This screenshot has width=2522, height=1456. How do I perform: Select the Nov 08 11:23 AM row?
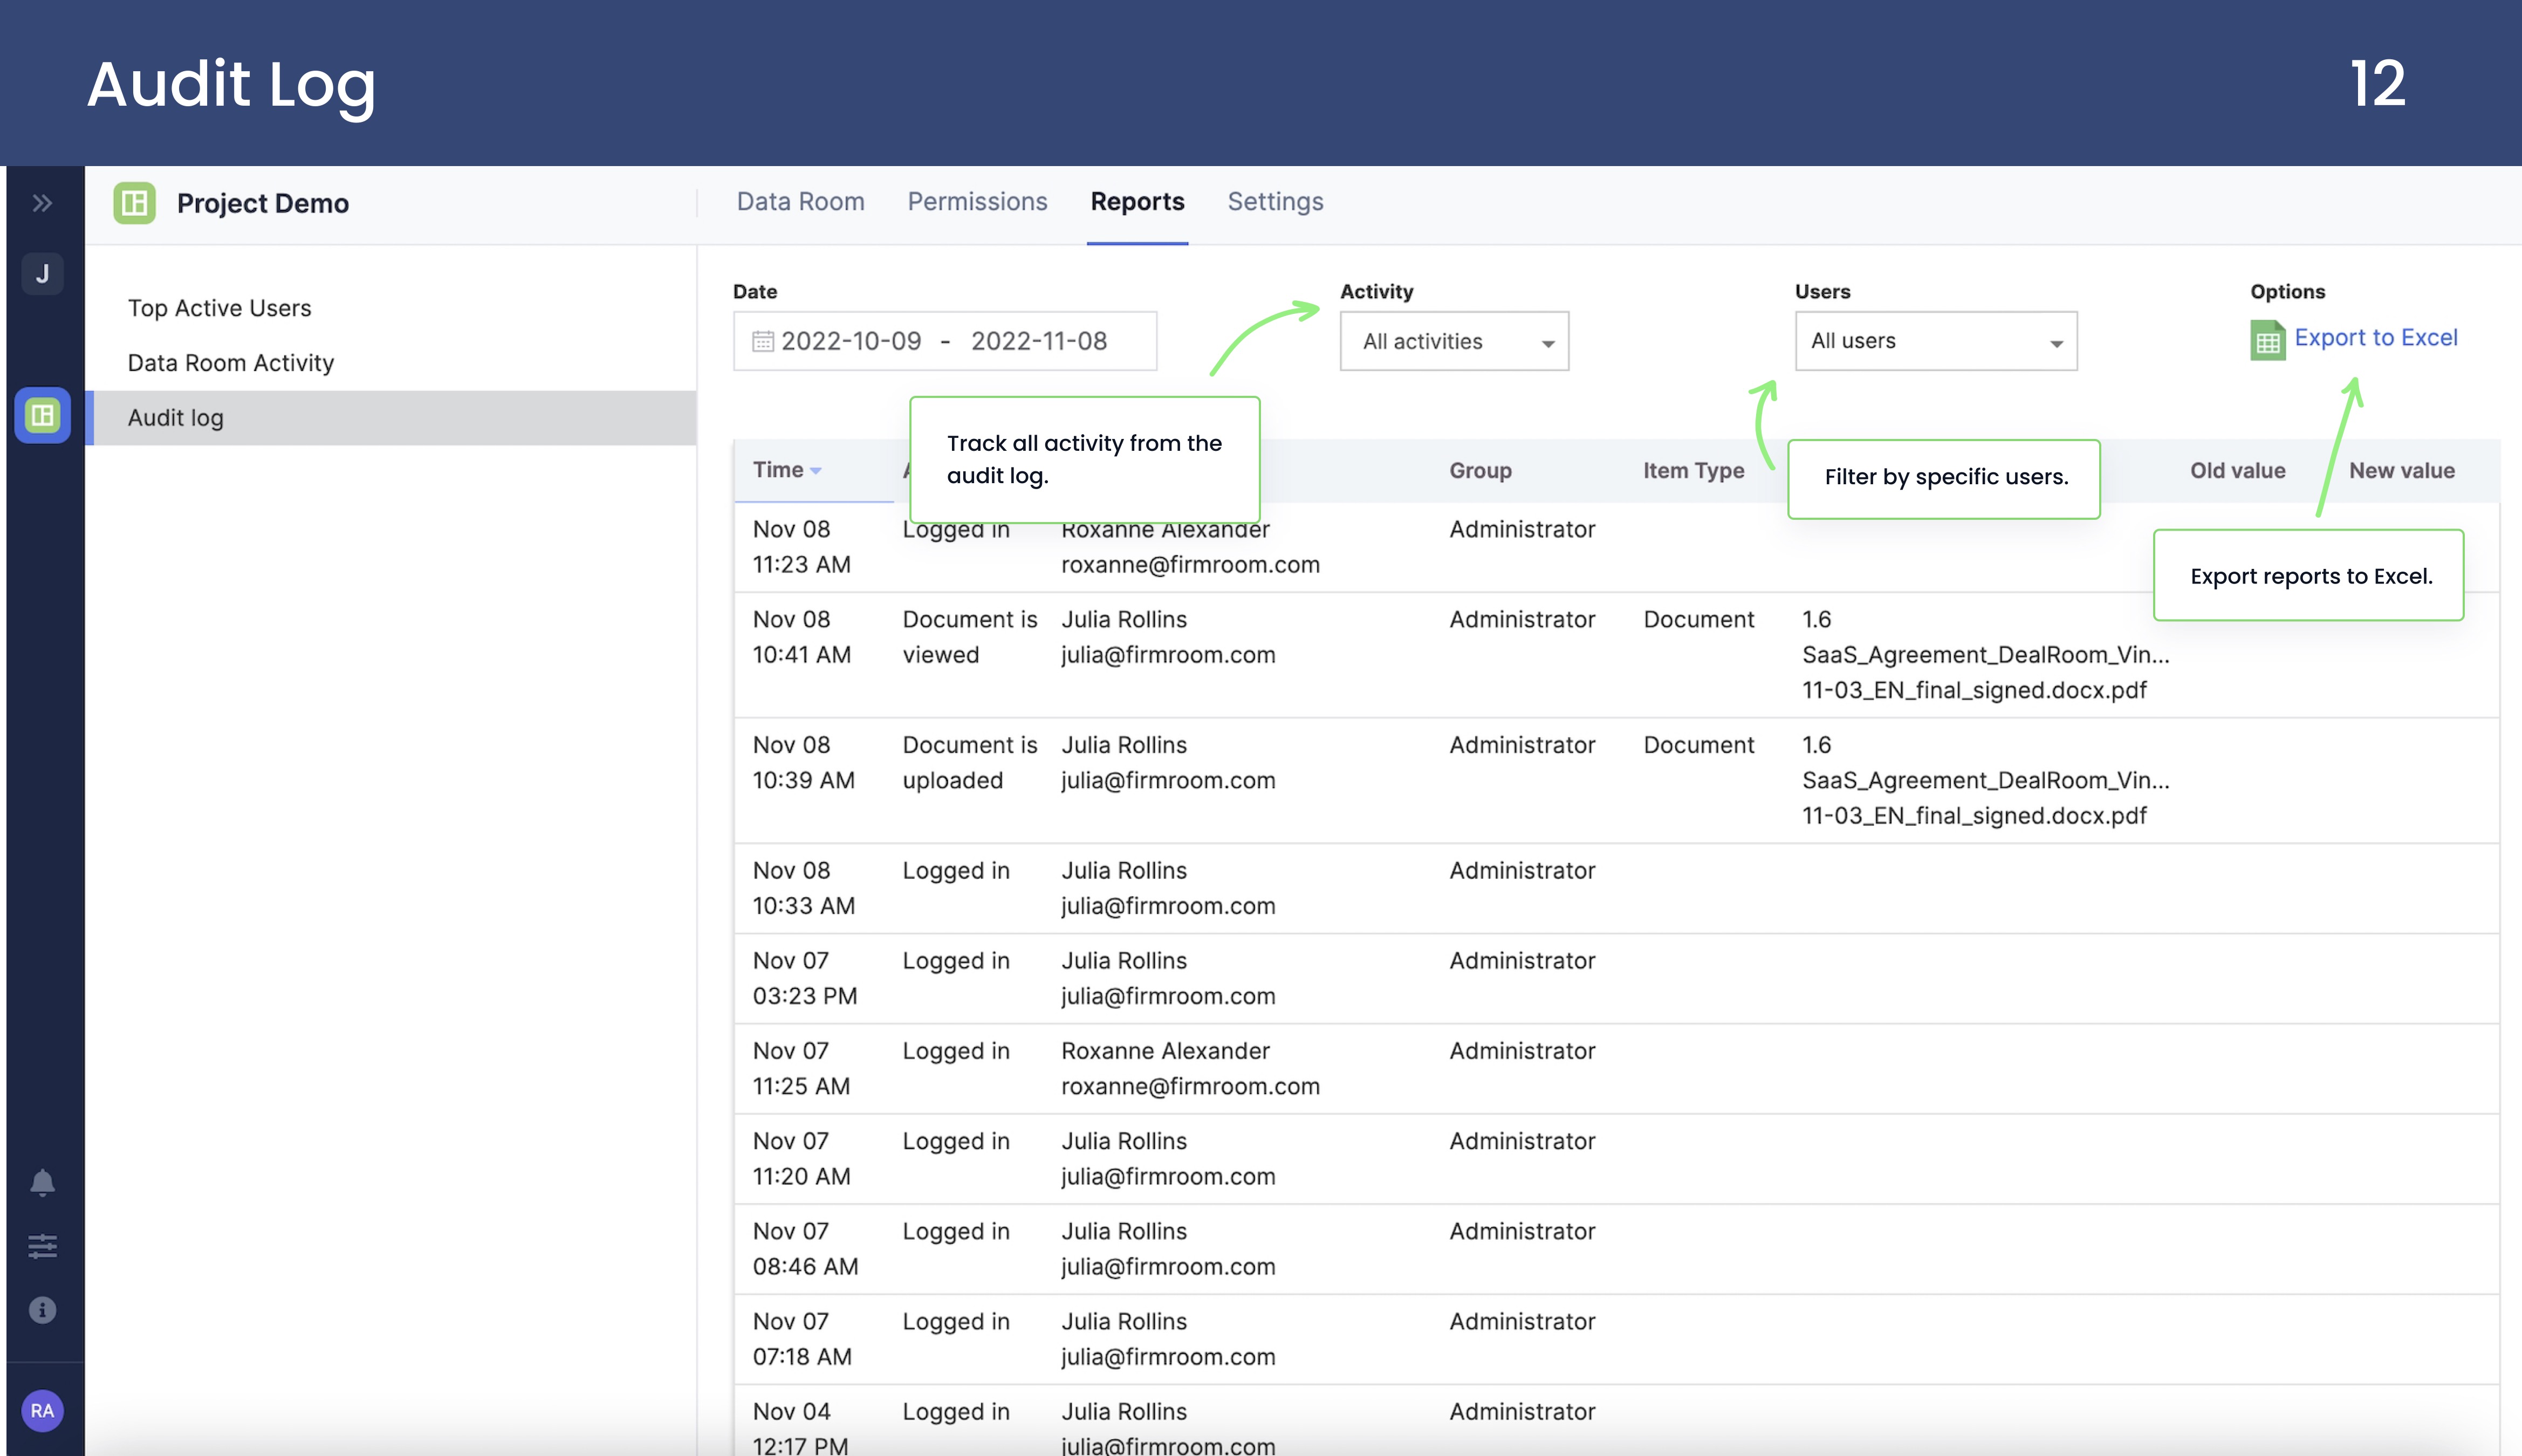click(1616, 547)
